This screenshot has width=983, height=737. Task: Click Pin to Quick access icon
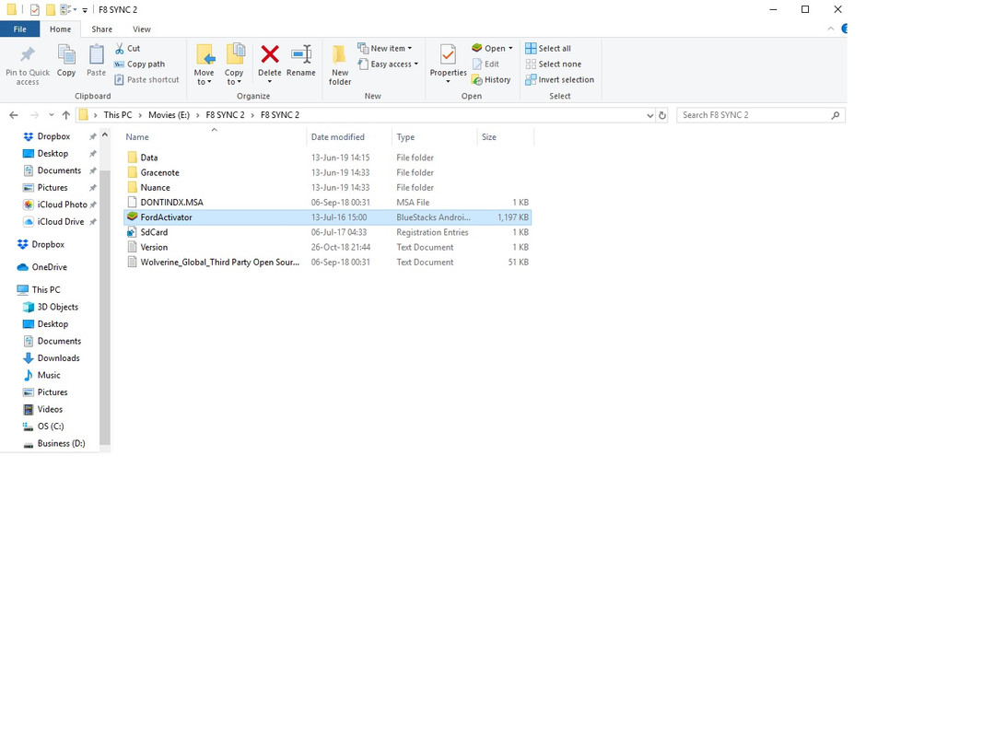click(x=27, y=56)
